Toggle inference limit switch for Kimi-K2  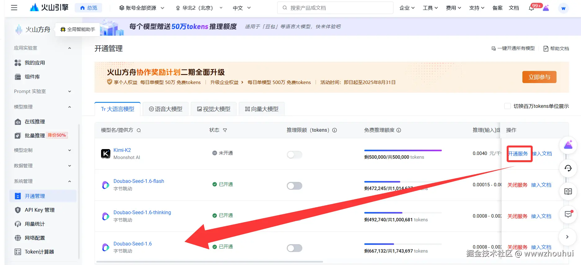point(294,154)
